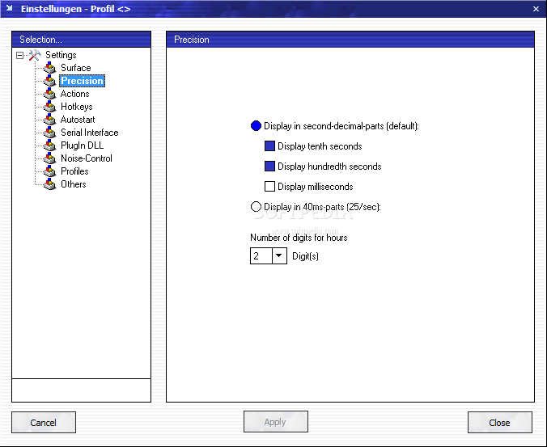Image resolution: width=547 pixels, height=447 pixels.
Task: Click the Settings hammer-and-wrench icon
Action: click(x=35, y=55)
